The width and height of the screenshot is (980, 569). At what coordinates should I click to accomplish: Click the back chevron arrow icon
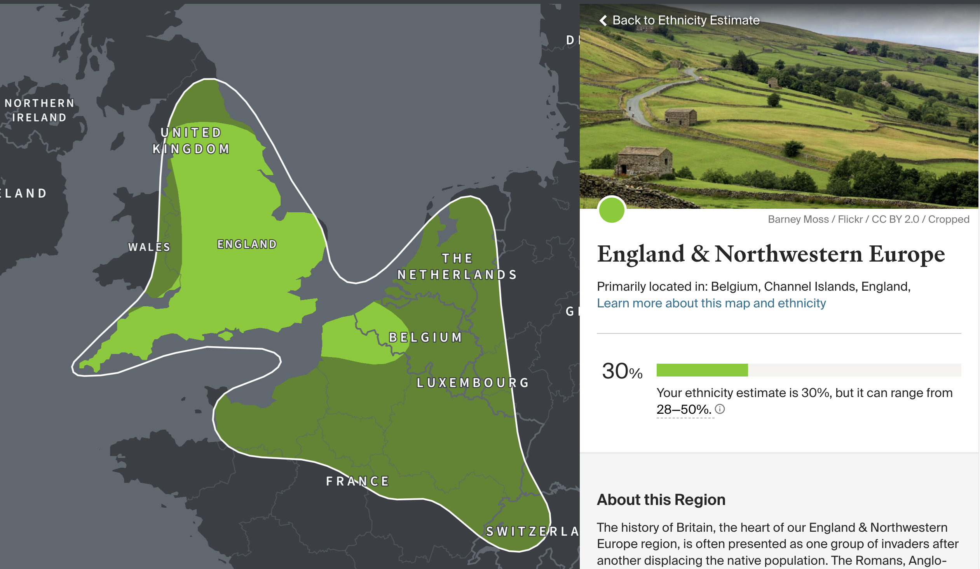point(603,20)
